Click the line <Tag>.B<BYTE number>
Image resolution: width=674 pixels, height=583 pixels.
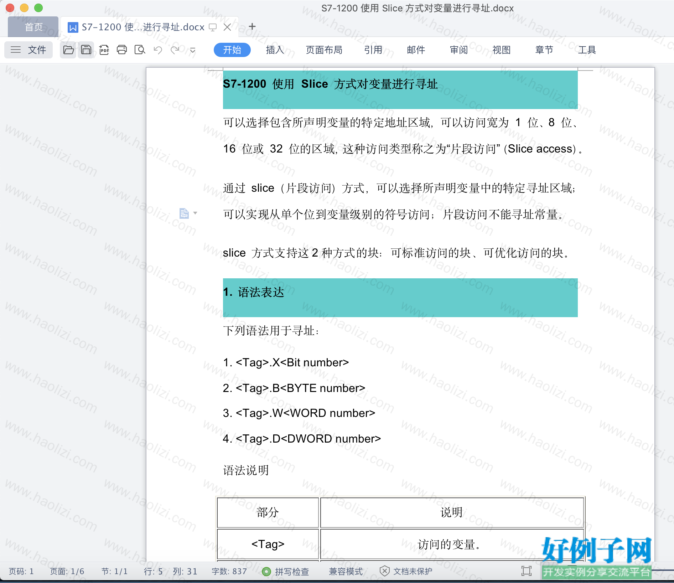[x=294, y=388]
